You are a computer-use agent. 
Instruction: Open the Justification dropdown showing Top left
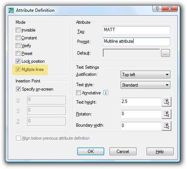[x=145, y=75]
